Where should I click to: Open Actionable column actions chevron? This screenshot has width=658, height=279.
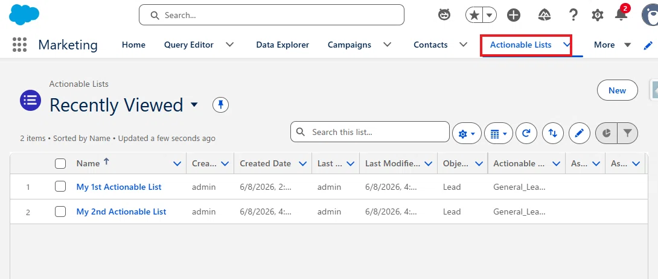(x=557, y=164)
